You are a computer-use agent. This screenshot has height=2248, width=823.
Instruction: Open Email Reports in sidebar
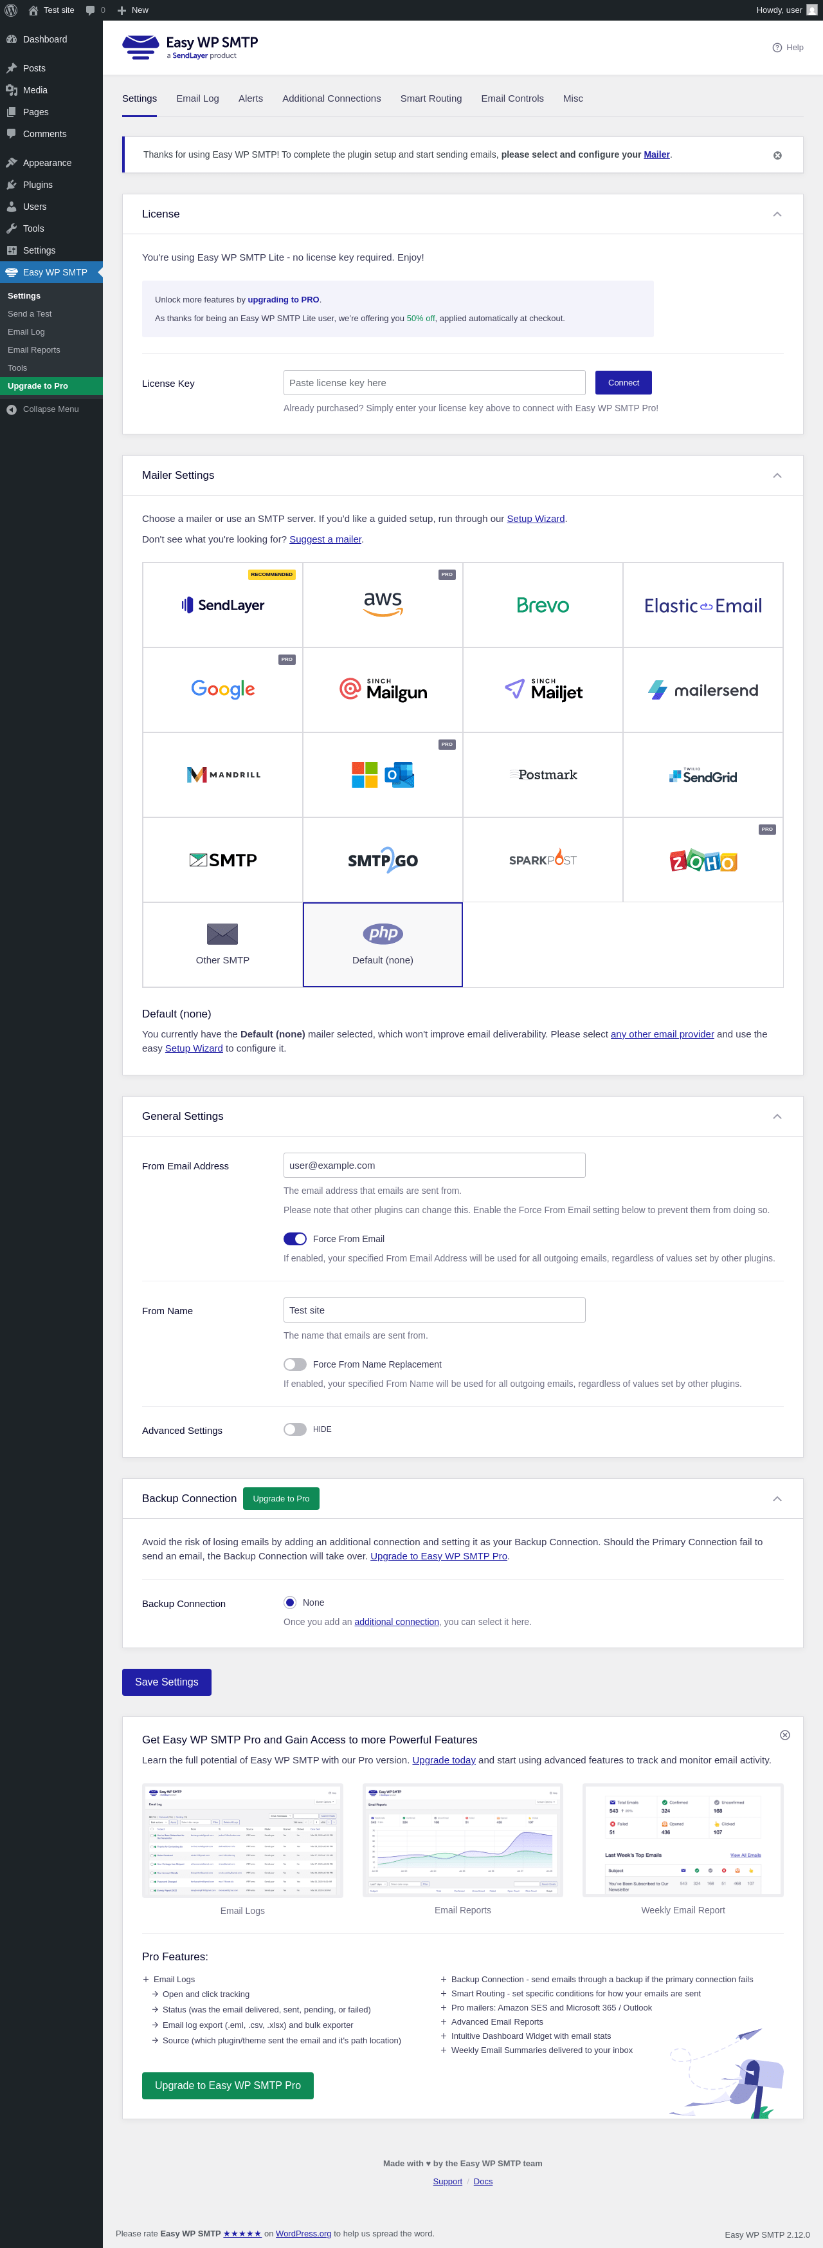click(51, 350)
